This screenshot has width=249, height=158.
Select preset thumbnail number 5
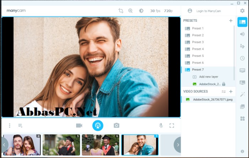pos(61,145)
